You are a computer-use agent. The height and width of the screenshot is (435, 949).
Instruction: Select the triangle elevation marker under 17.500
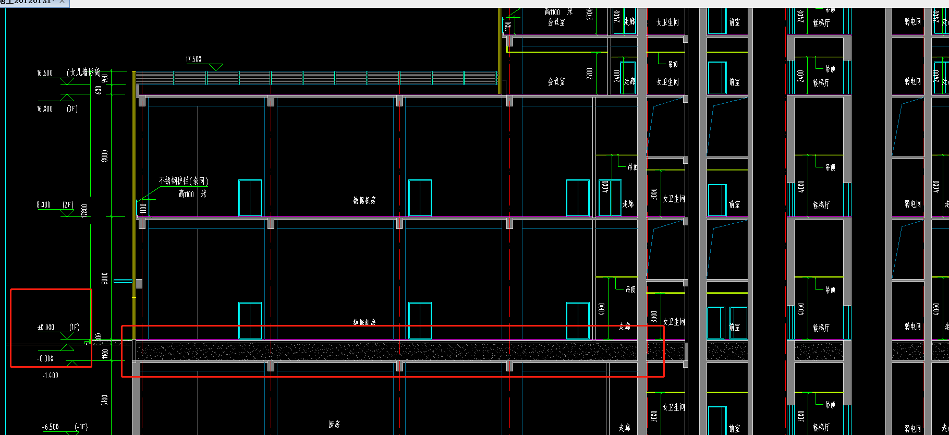[216, 67]
